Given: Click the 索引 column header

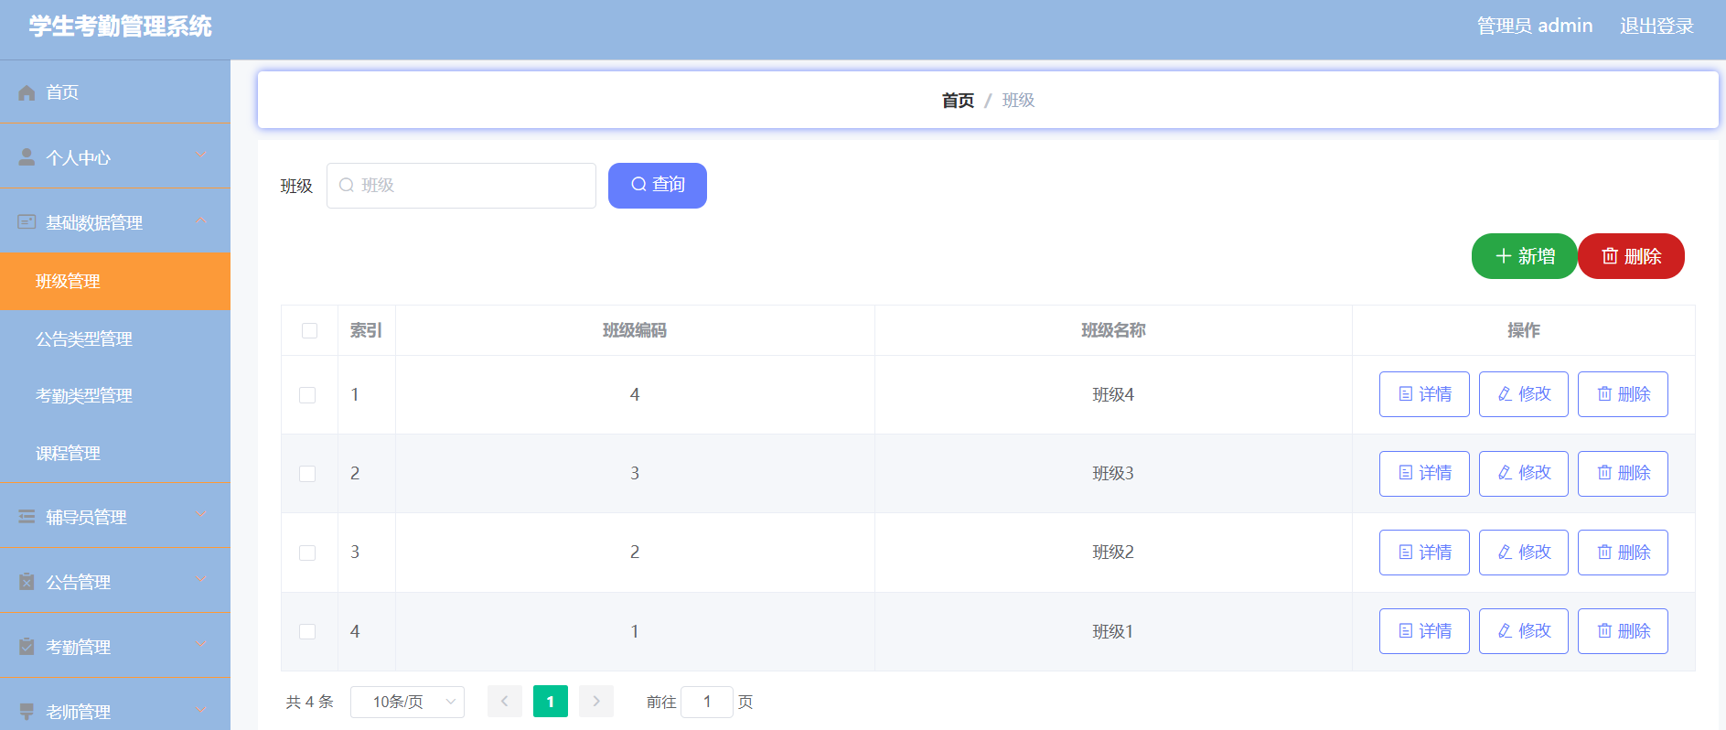Looking at the screenshot, I should pos(366,330).
